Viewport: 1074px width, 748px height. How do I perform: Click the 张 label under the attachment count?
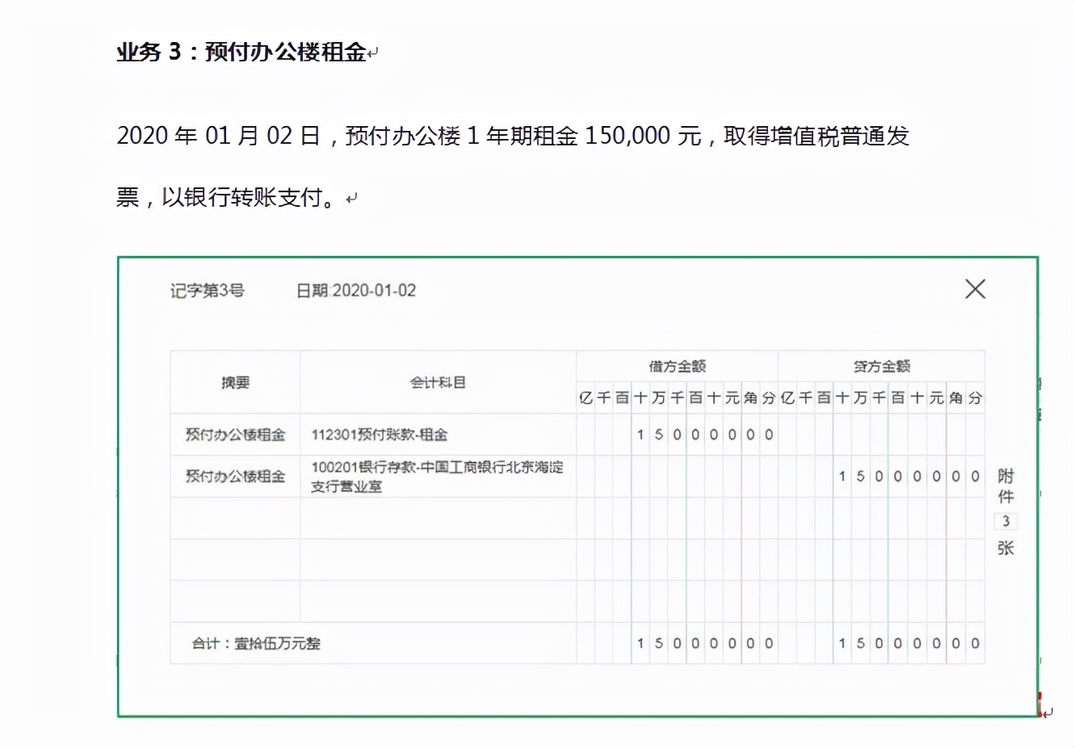(x=1005, y=548)
